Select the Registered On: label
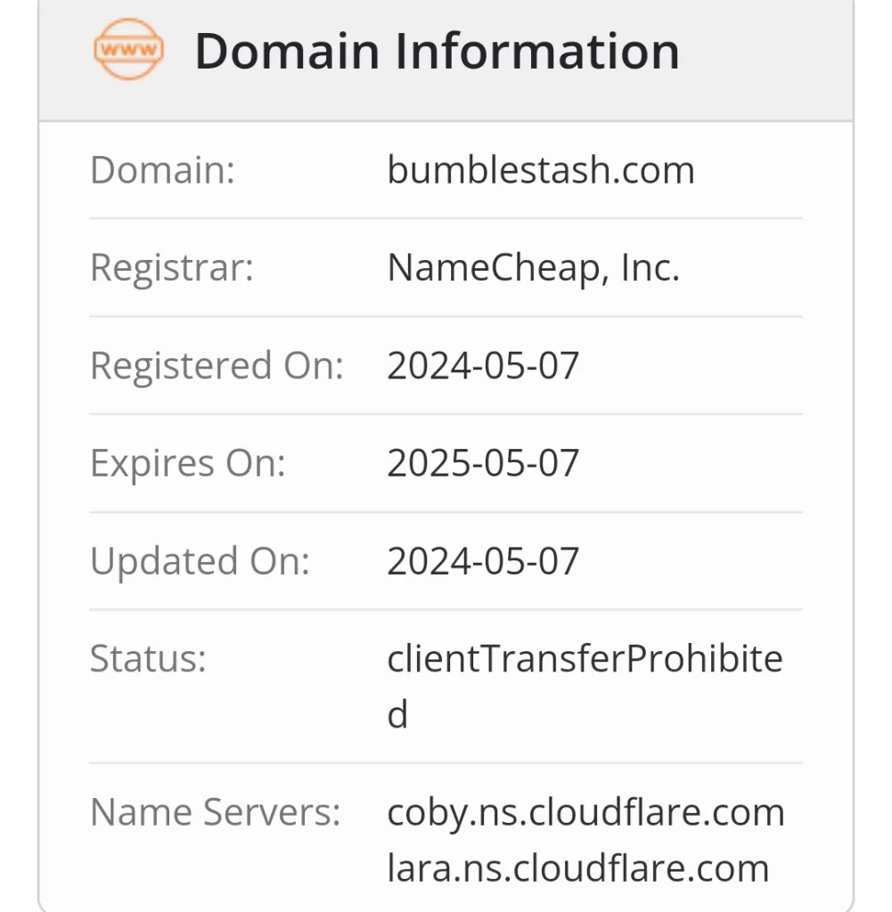This screenshot has width=892, height=912. coord(217,365)
